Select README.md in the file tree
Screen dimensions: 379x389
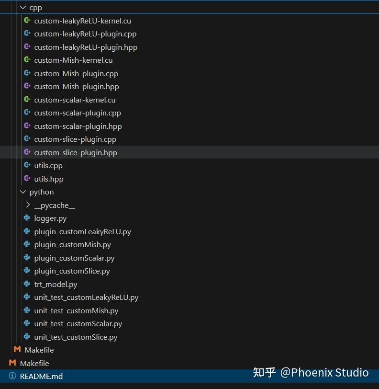(x=41, y=376)
